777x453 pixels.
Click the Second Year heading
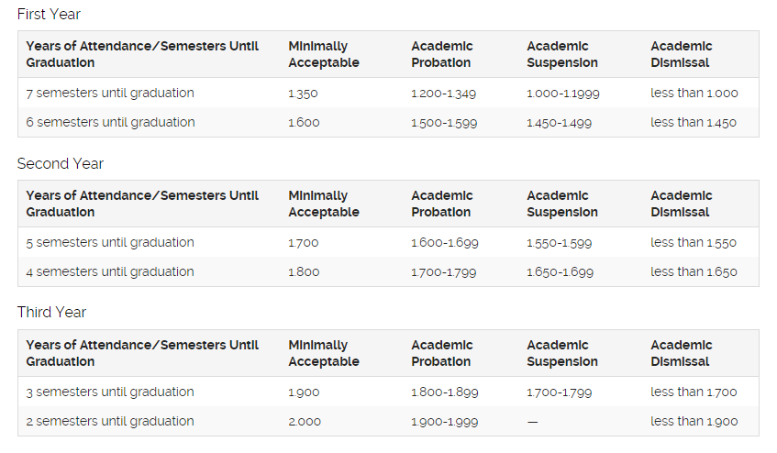click(61, 163)
